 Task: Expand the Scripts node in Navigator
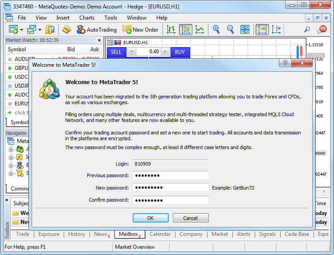click(11, 173)
